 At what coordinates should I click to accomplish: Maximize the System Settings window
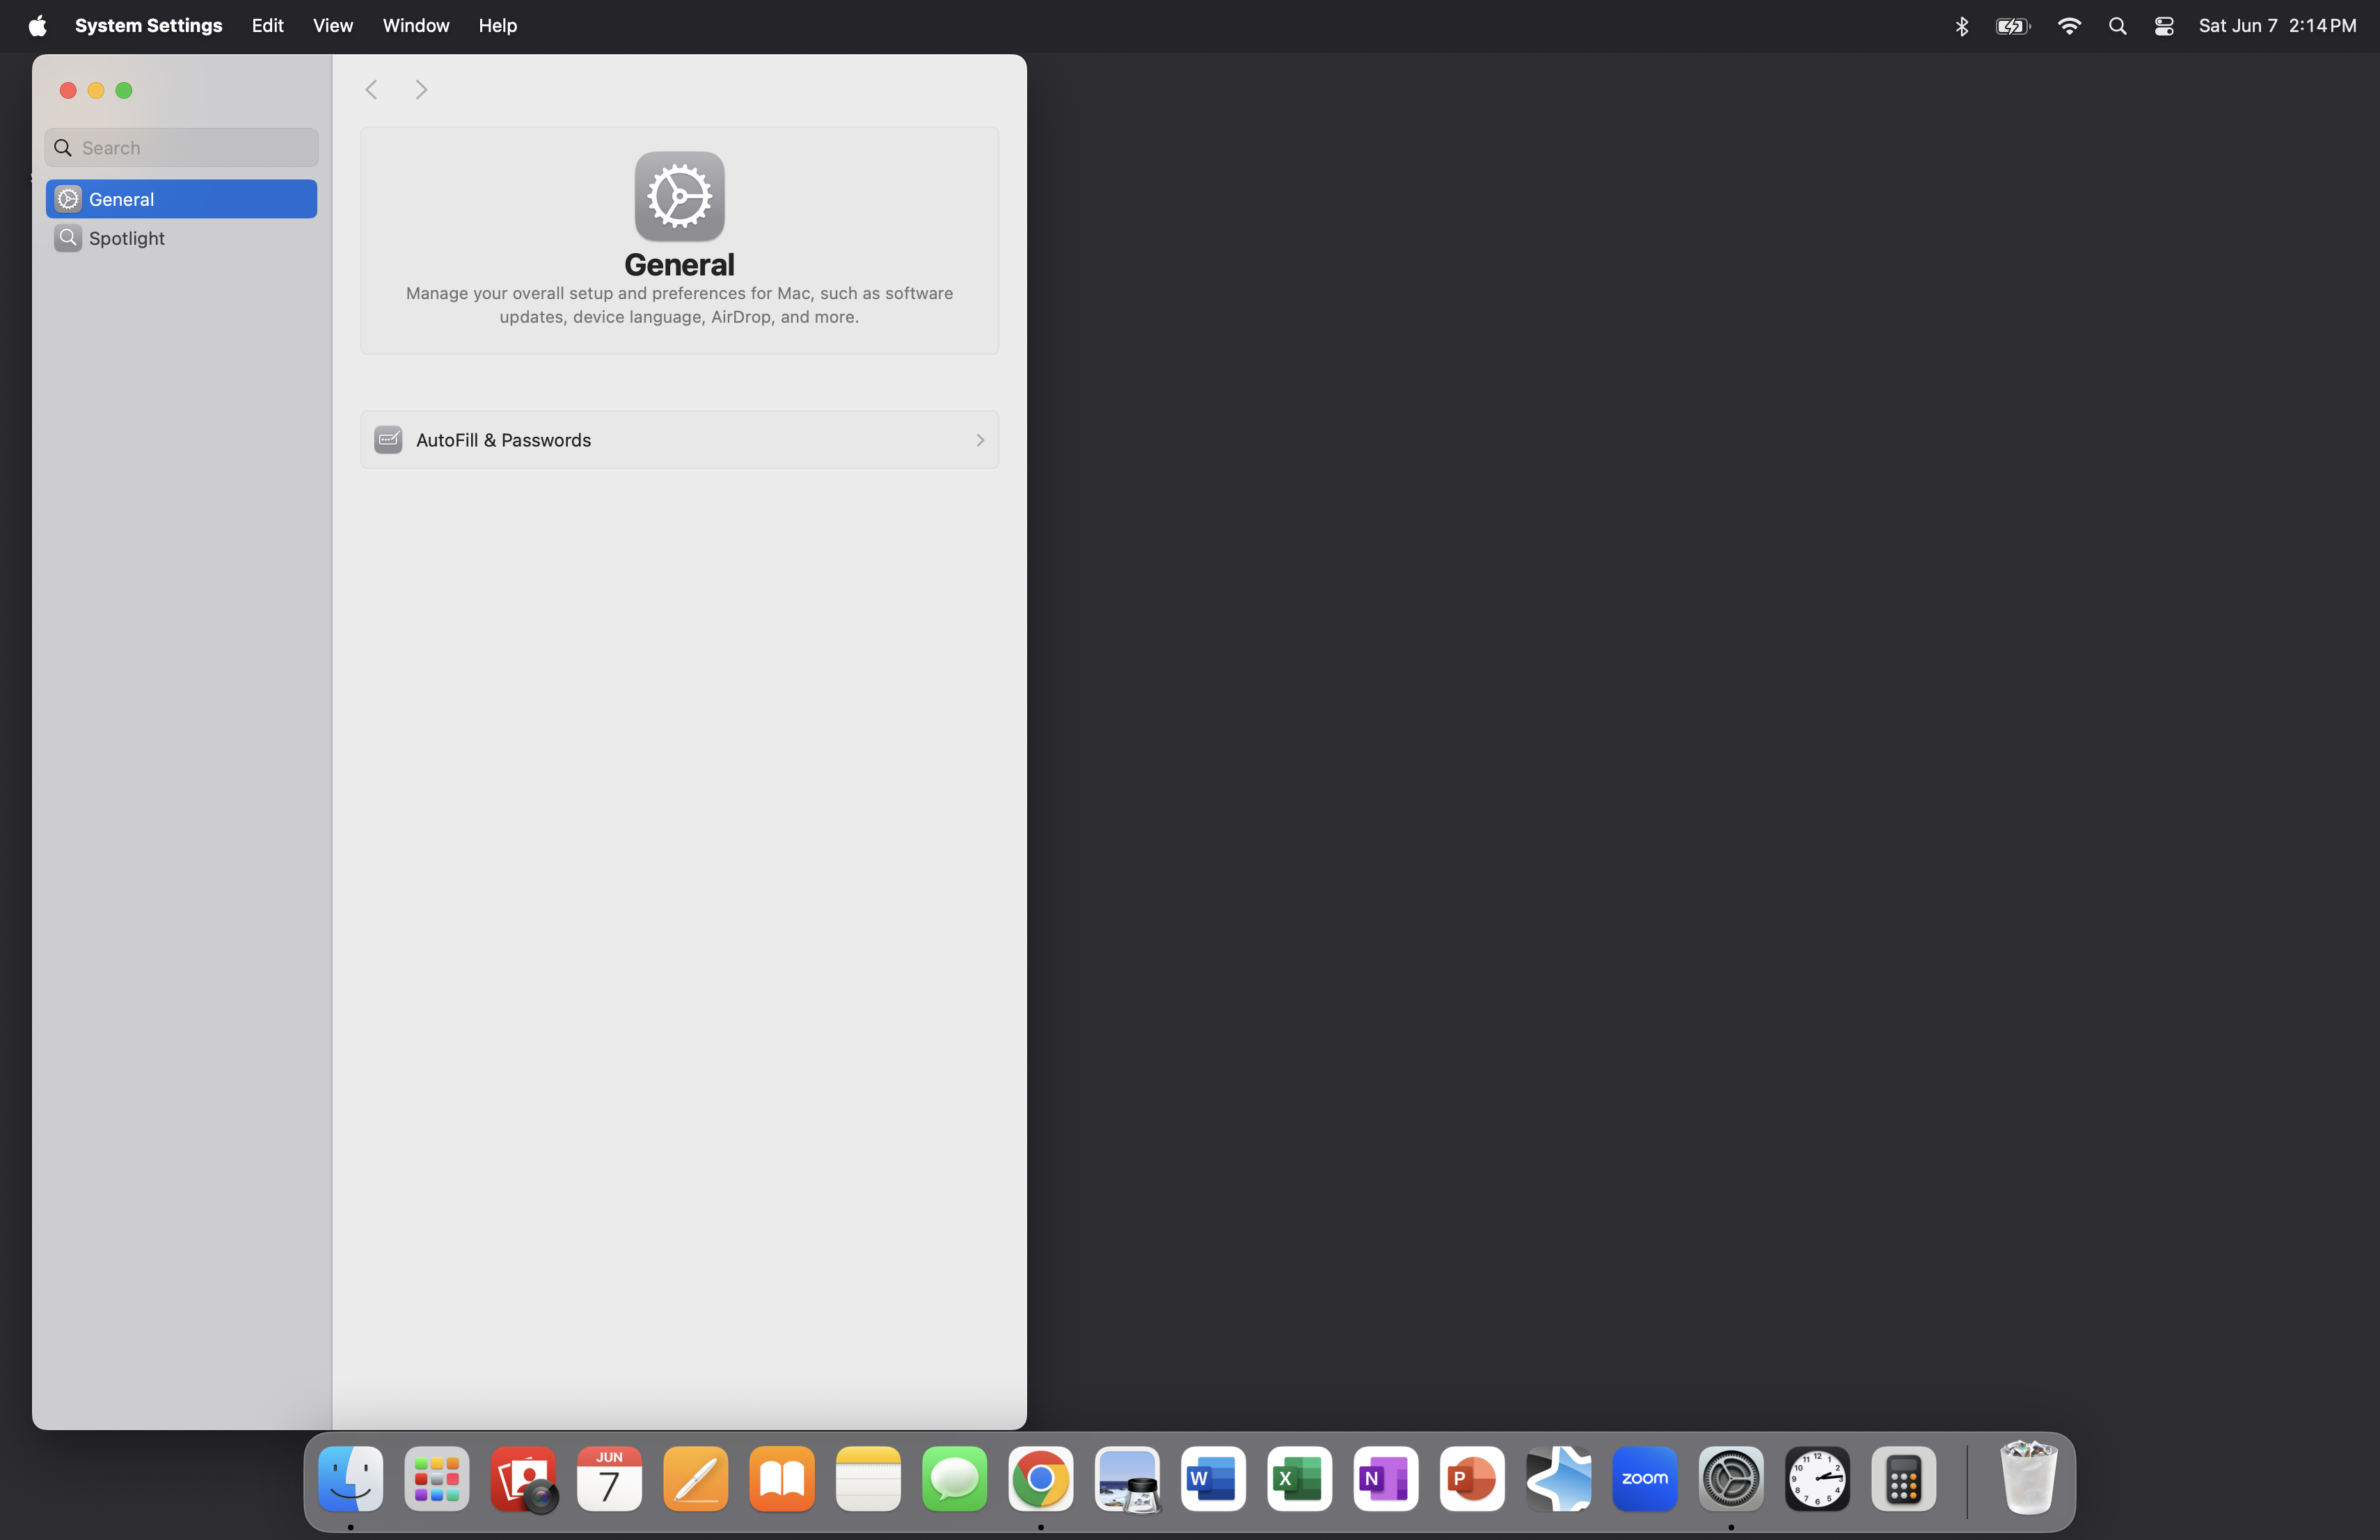click(x=124, y=91)
